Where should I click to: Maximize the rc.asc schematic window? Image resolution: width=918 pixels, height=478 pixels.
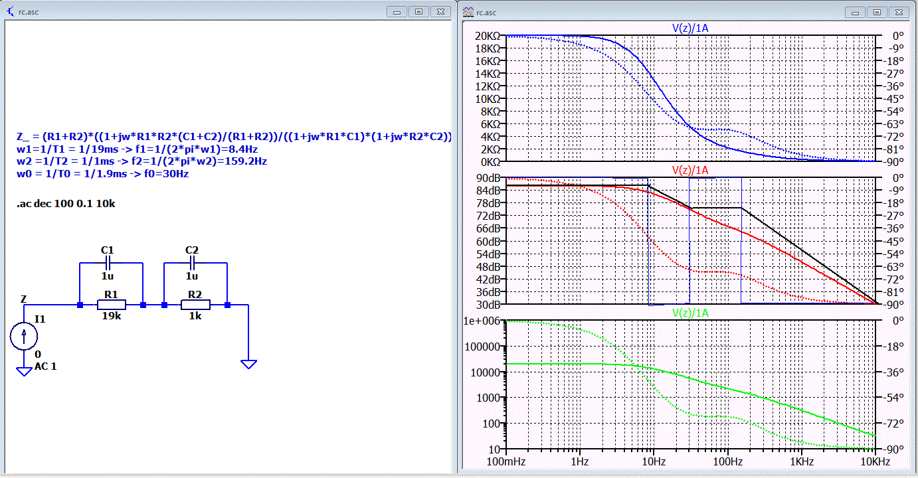click(x=418, y=11)
